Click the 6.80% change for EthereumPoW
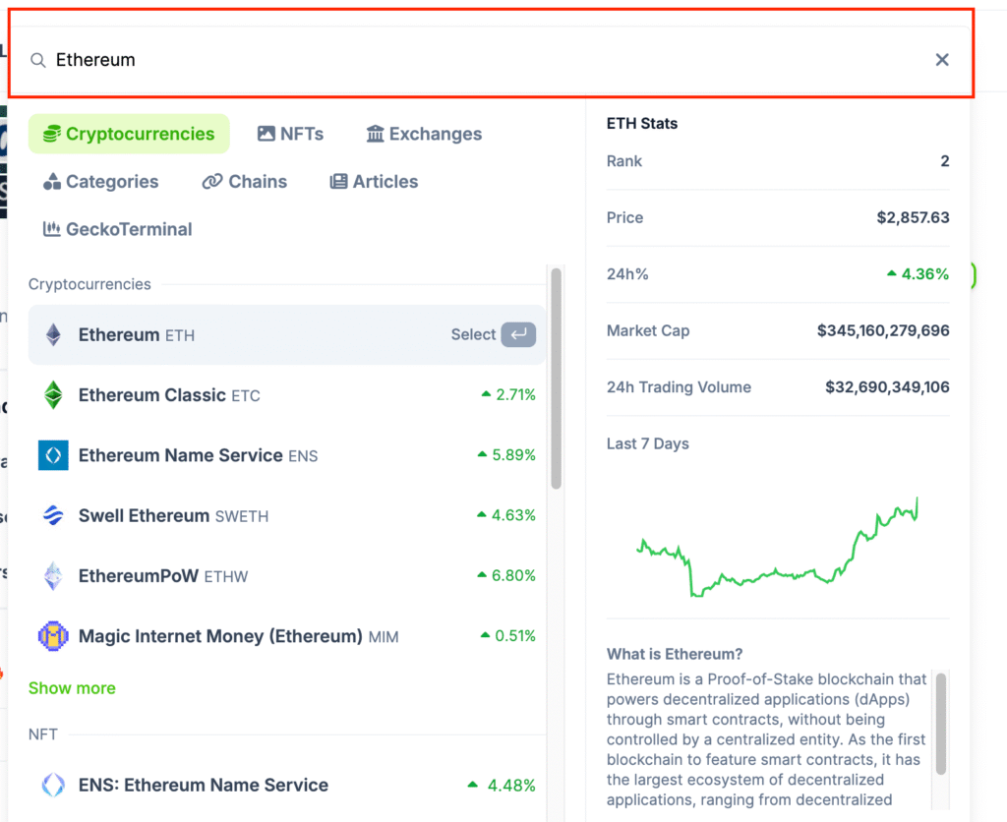 [506, 575]
